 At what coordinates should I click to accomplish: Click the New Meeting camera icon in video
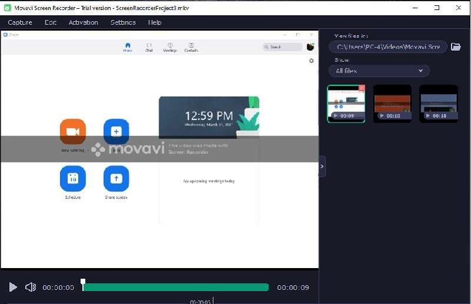tap(73, 131)
